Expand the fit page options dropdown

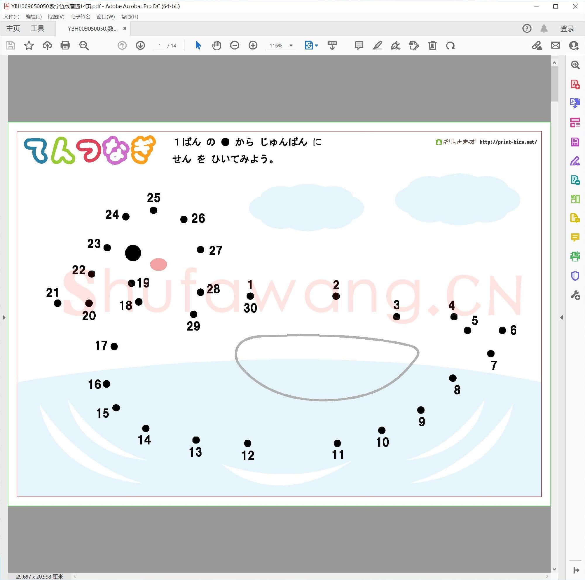coord(316,45)
